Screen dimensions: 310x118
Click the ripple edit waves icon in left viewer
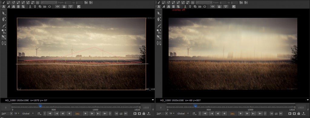(38, 2)
